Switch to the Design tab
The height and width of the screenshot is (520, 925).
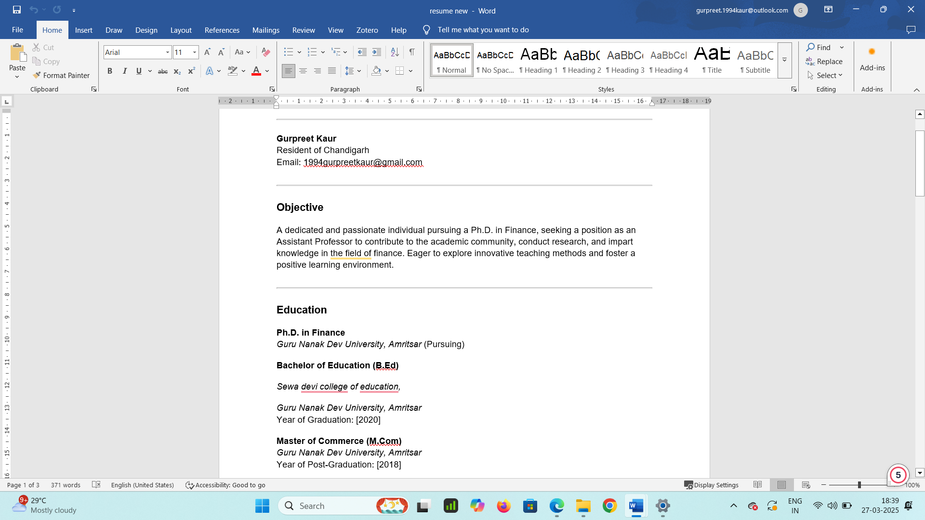pyautogui.click(x=146, y=30)
